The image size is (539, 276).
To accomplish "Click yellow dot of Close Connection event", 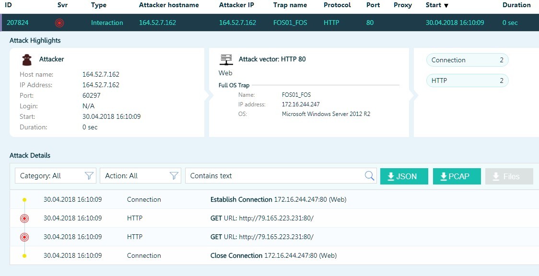I will [24, 256].
